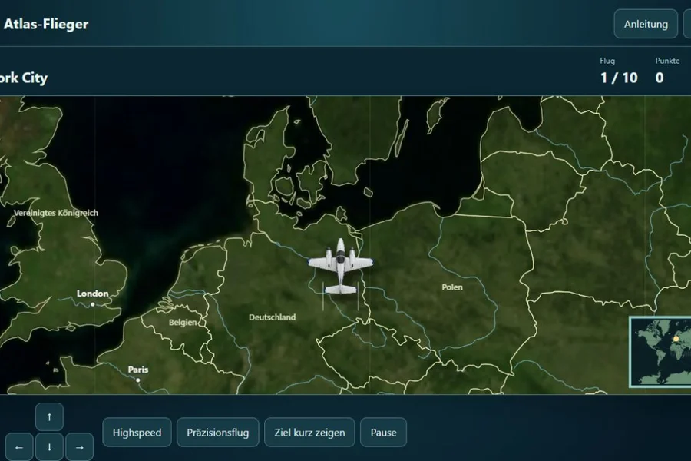This screenshot has height=461, width=691.
Task: Activate Highspeed mode
Action: pos(137,433)
